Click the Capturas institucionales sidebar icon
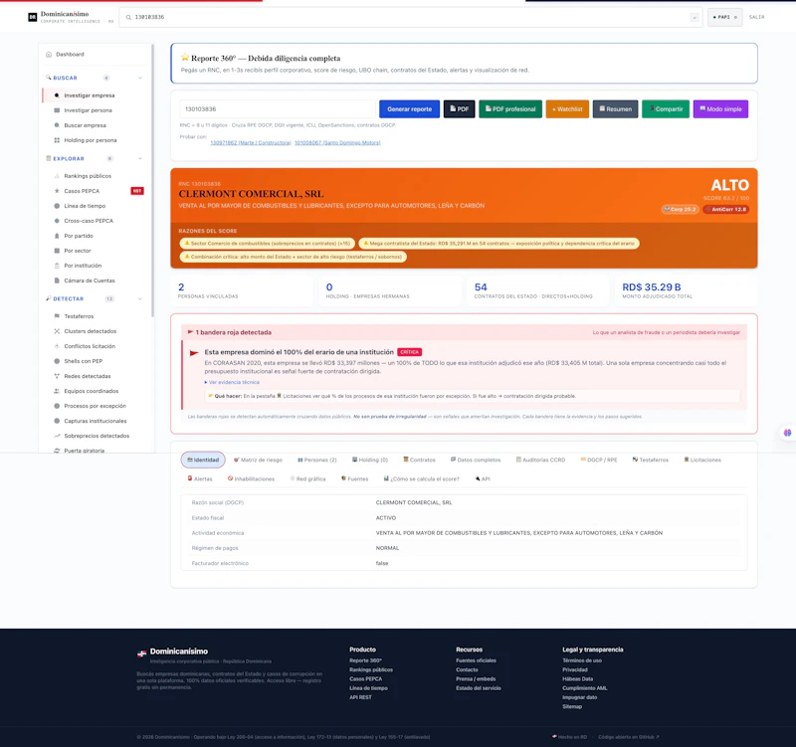The image size is (796, 747). pos(57,421)
